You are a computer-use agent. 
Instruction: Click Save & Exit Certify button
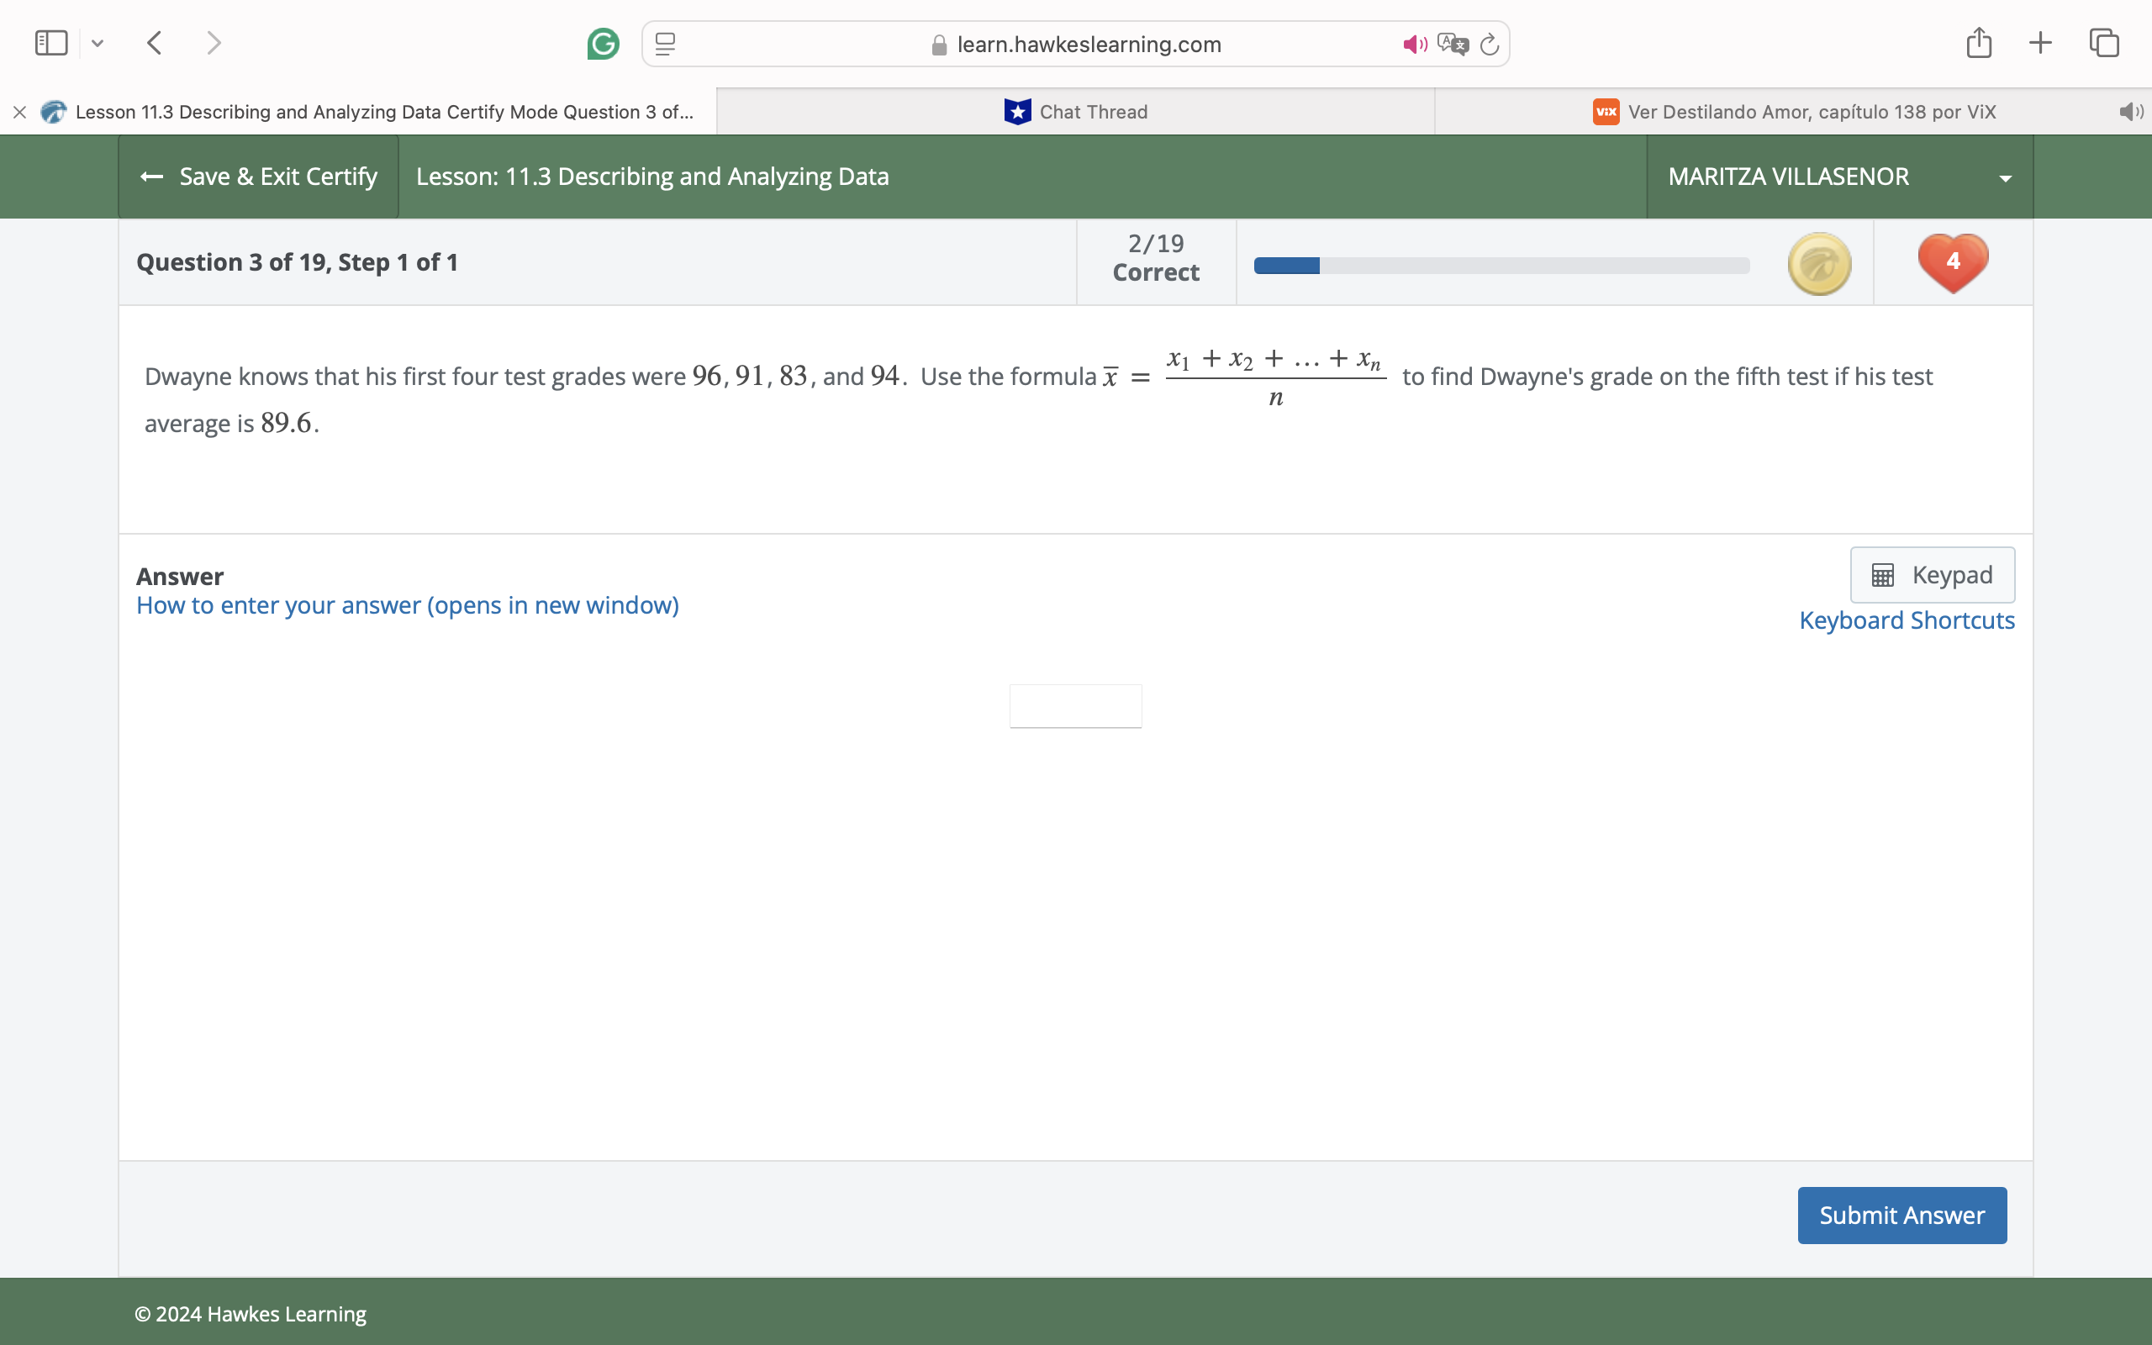point(259,177)
